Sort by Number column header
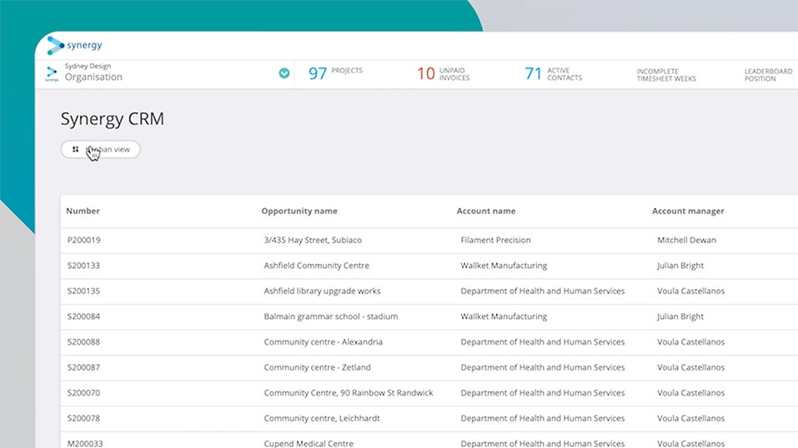798x448 pixels. pos(83,211)
